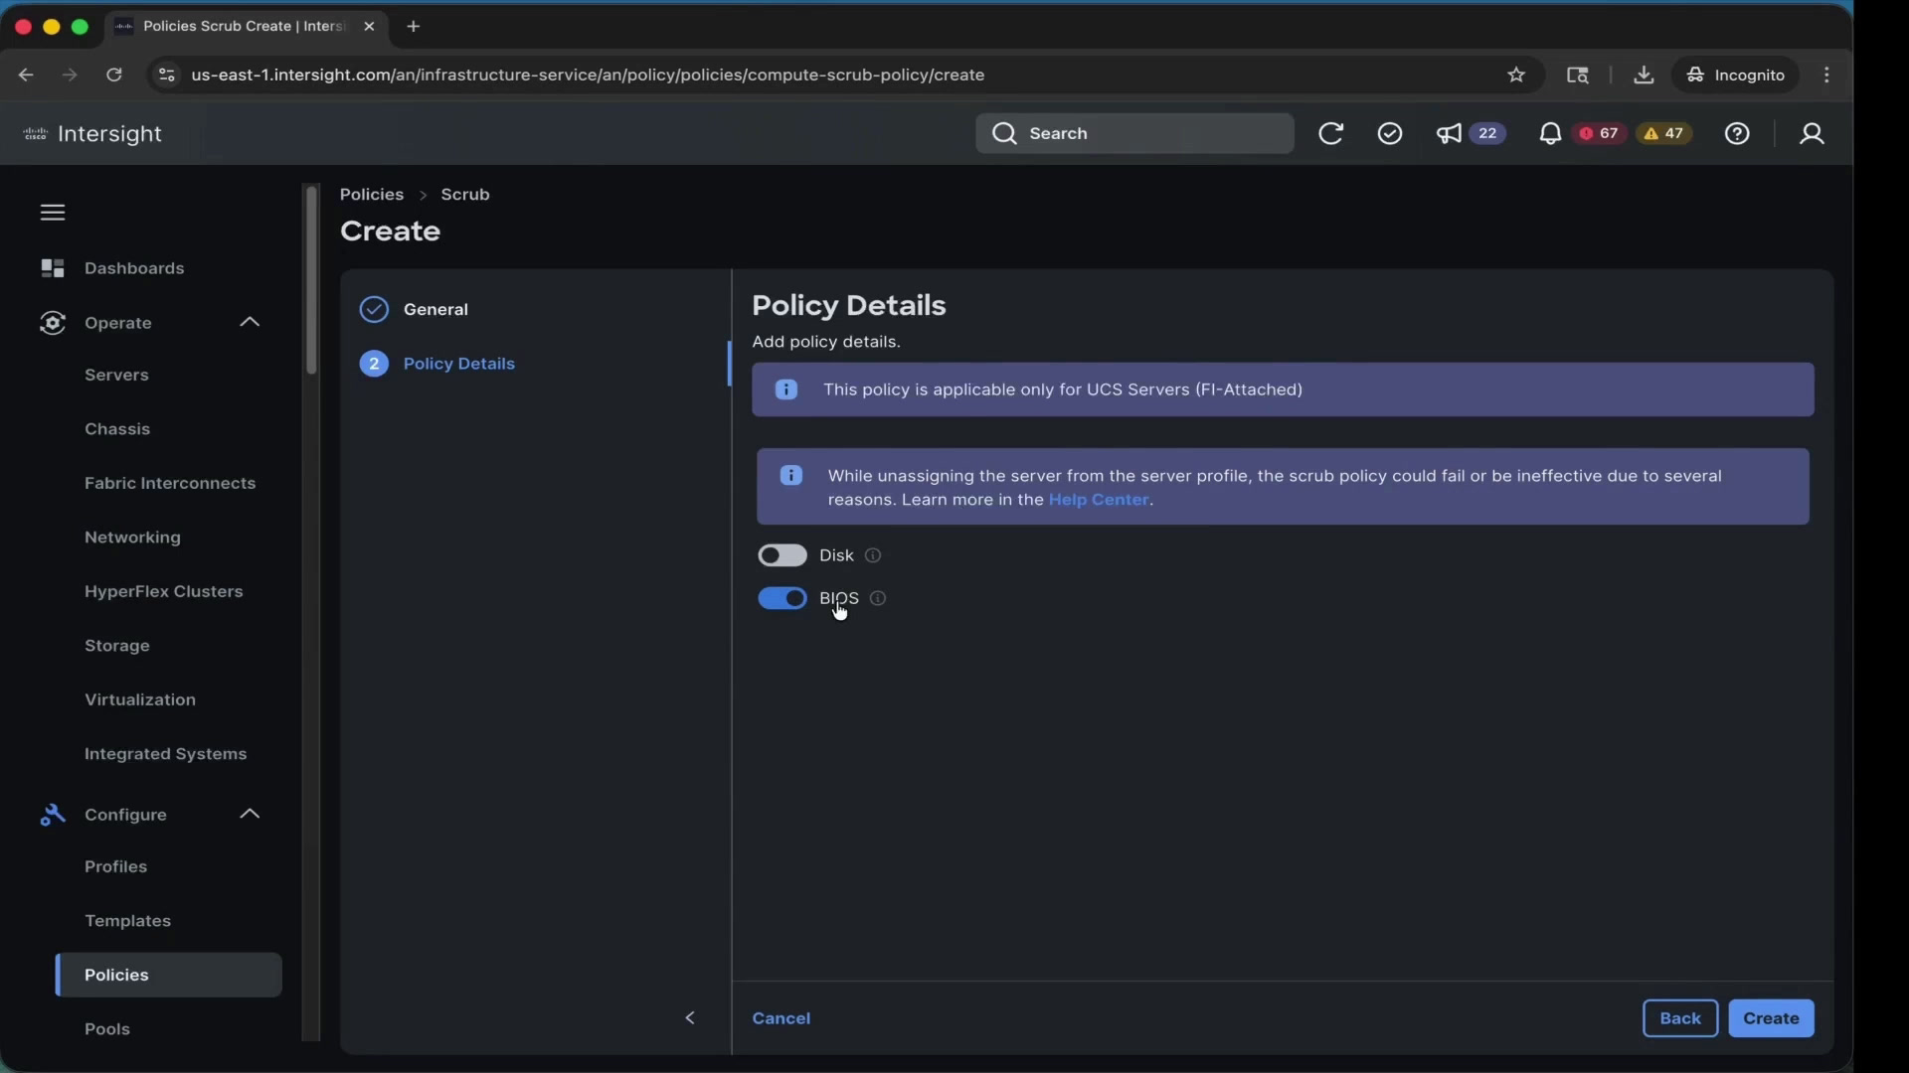Click the Intersight Cisco logo

(x=92, y=134)
